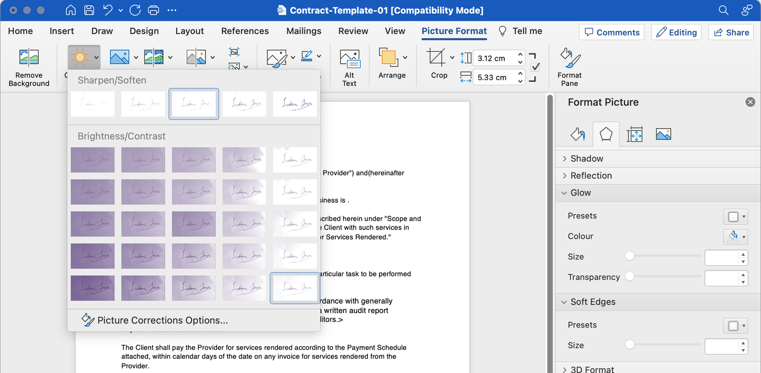
Task: Open the Mailings ribbon tab
Action: (x=303, y=31)
